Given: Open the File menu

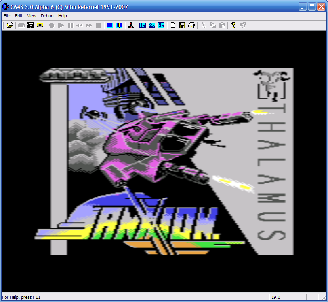Looking at the screenshot, I should pyautogui.click(x=7, y=16).
